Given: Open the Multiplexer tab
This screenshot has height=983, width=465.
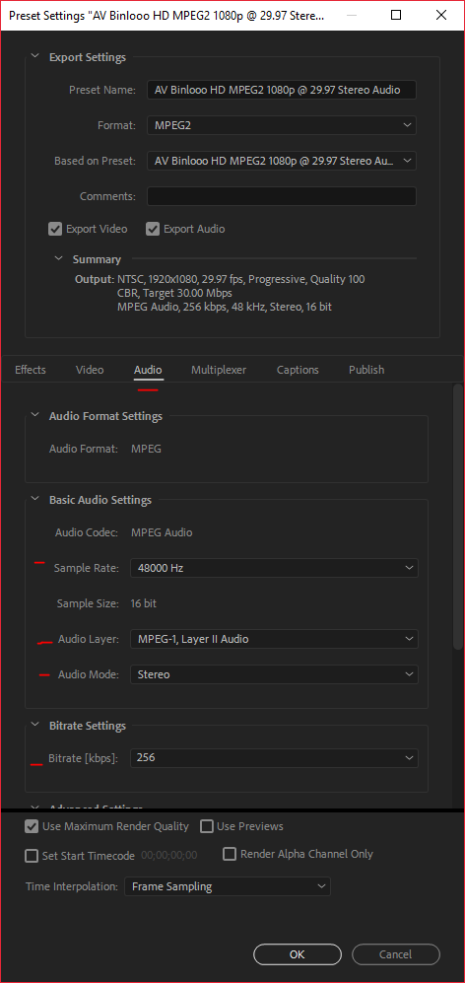Looking at the screenshot, I should point(219,370).
